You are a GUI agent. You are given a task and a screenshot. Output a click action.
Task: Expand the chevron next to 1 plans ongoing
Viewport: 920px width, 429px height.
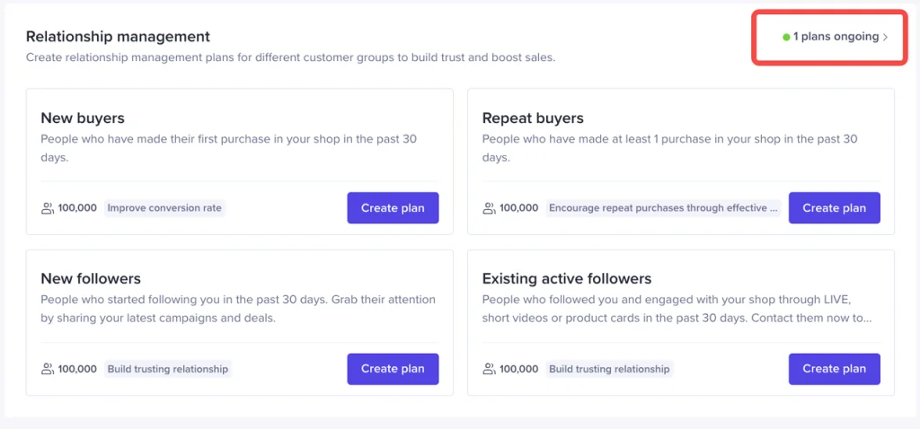tap(885, 37)
